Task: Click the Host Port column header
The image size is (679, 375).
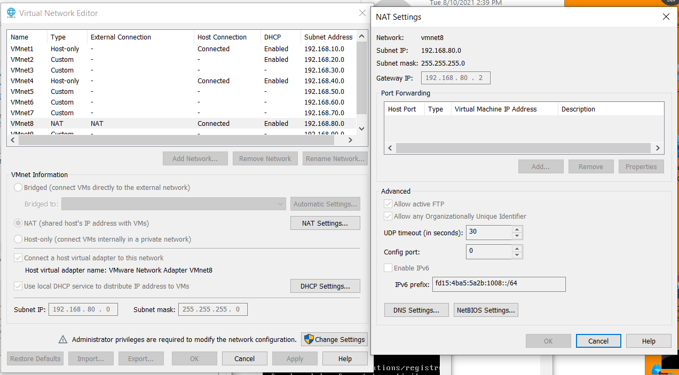Action: [x=405, y=109]
